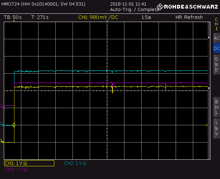Select DC coupling soft key
Image resolution: width=220 pixels, height=179 pixels.
click(217, 48)
